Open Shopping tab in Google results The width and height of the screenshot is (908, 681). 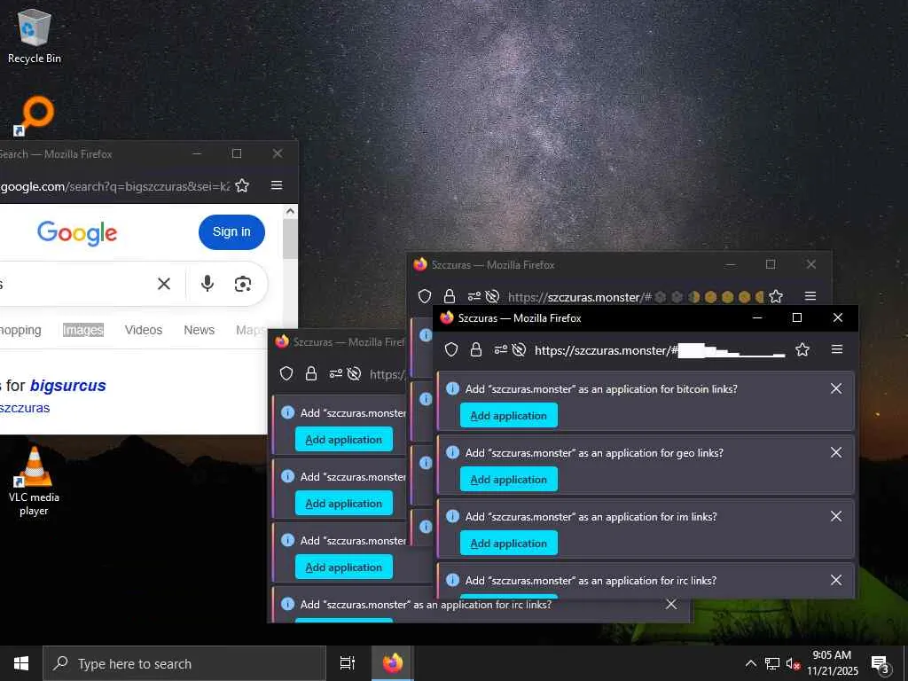click(x=20, y=330)
